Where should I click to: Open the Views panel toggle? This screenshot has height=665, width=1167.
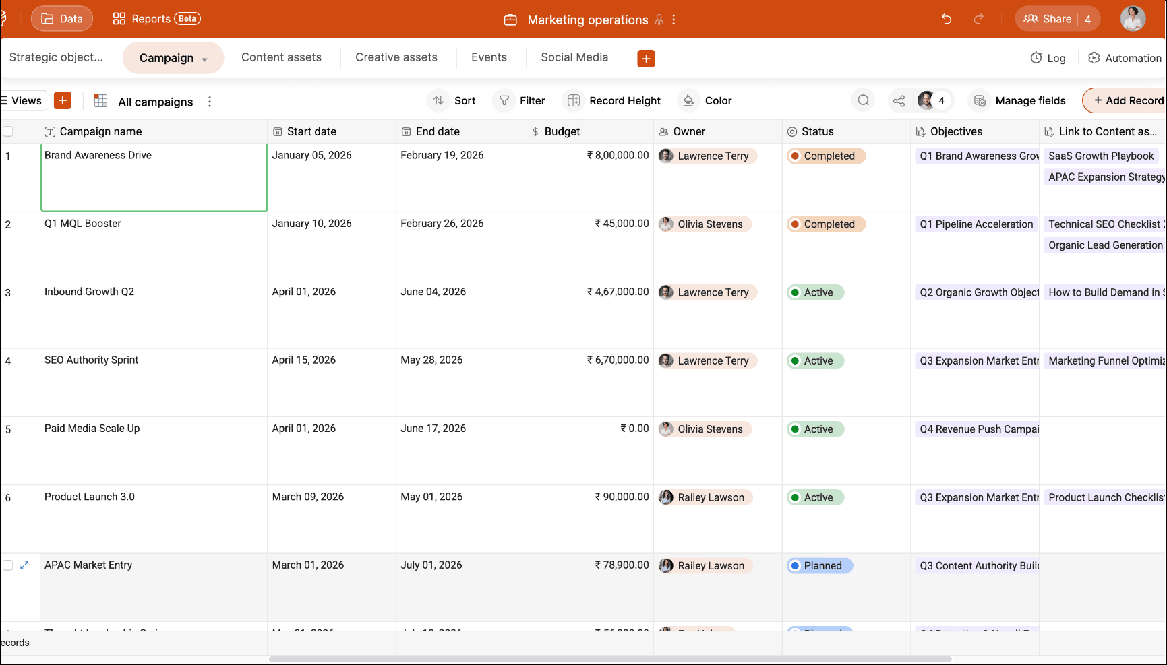point(22,100)
